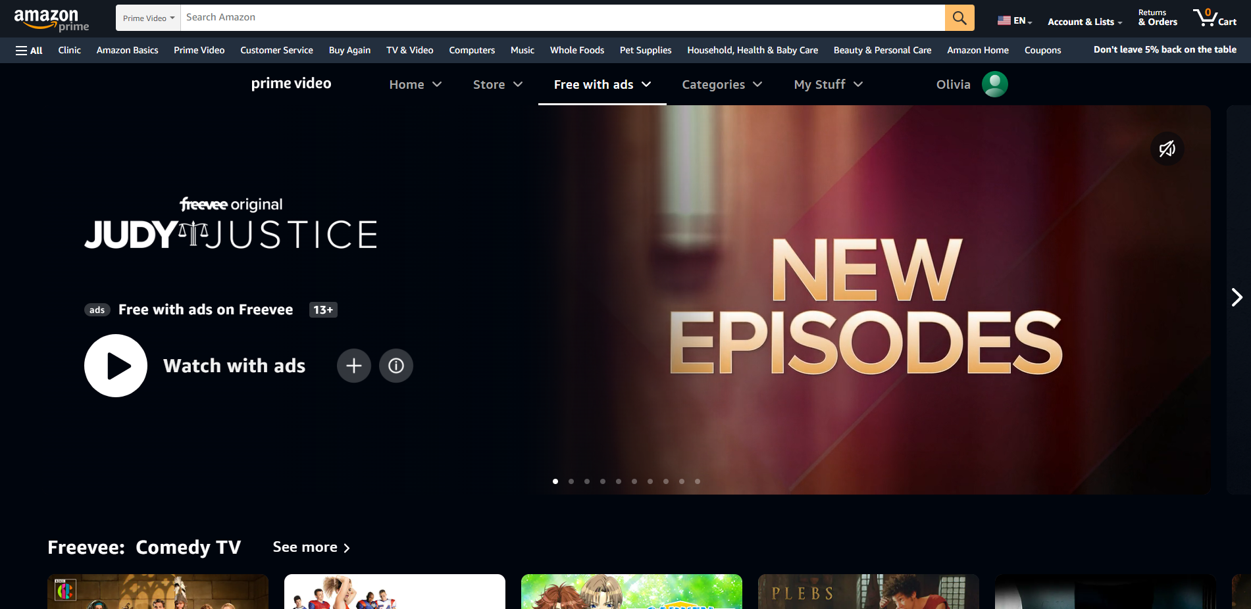This screenshot has width=1251, height=609.
Task: Open the My Stuff dropdown
Action: tap(828, 84)
